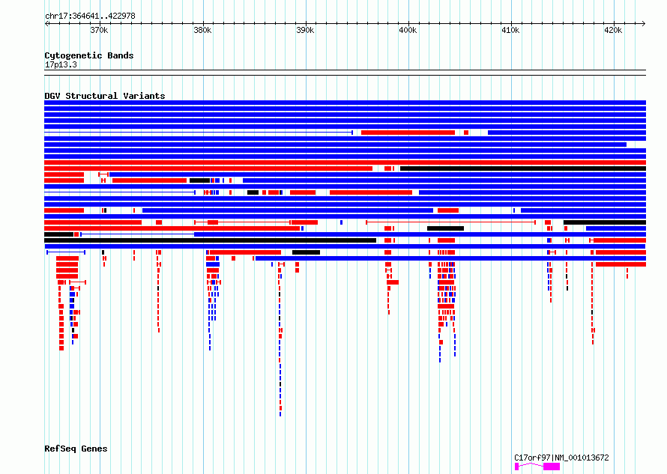Click the 380k ruler label

click(x=202, y=30)
